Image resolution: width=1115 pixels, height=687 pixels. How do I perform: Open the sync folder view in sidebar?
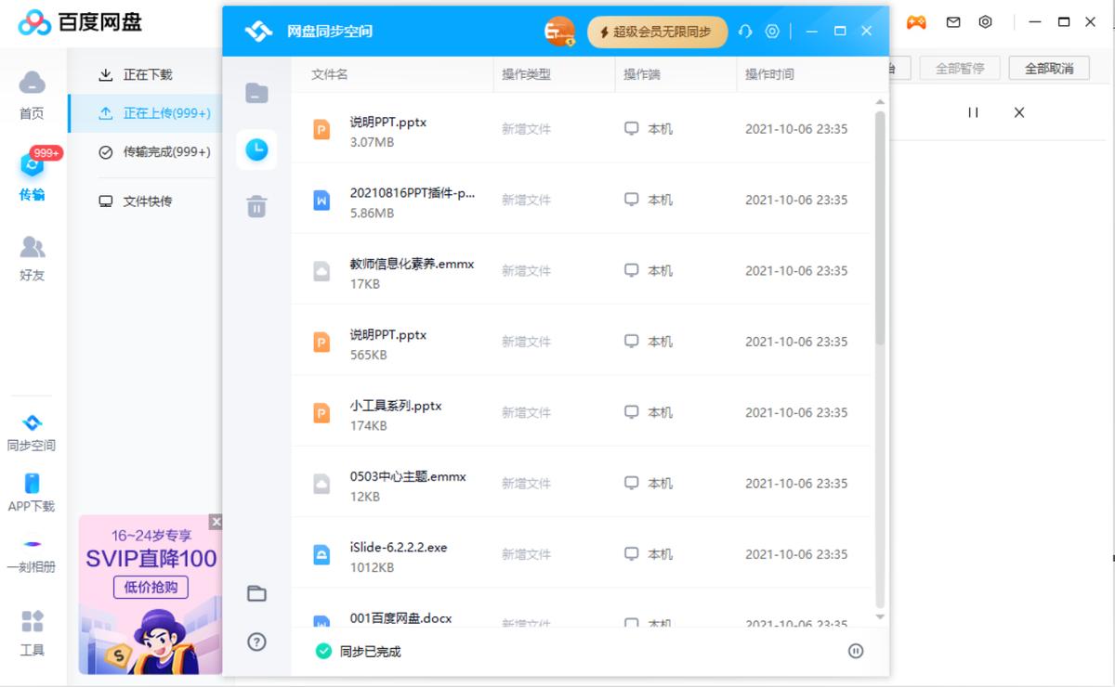[x=256, y=92]
